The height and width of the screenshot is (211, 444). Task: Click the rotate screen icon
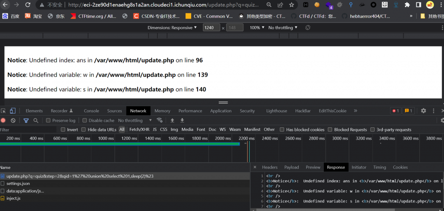pyautogui.click(x=308, y=28)
